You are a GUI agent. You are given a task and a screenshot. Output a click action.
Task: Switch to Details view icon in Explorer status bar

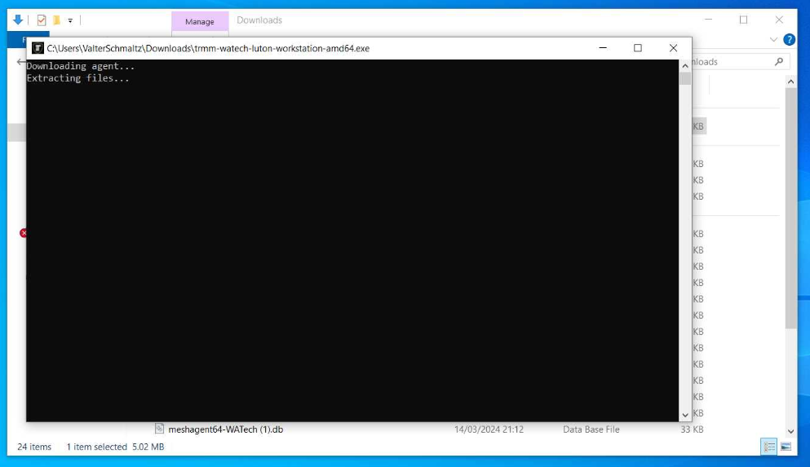click(x=768, y=447)
